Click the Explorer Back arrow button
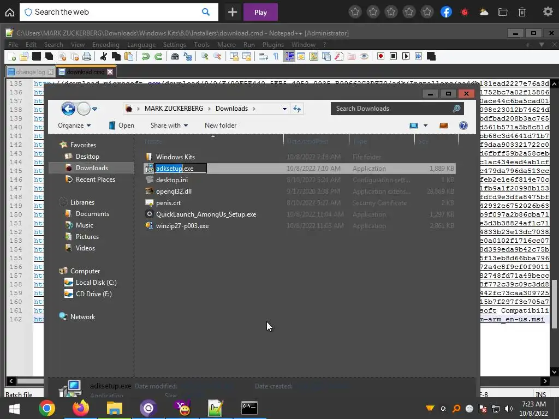Viewport: 559px width, 419px height. [x=68, y=109]
